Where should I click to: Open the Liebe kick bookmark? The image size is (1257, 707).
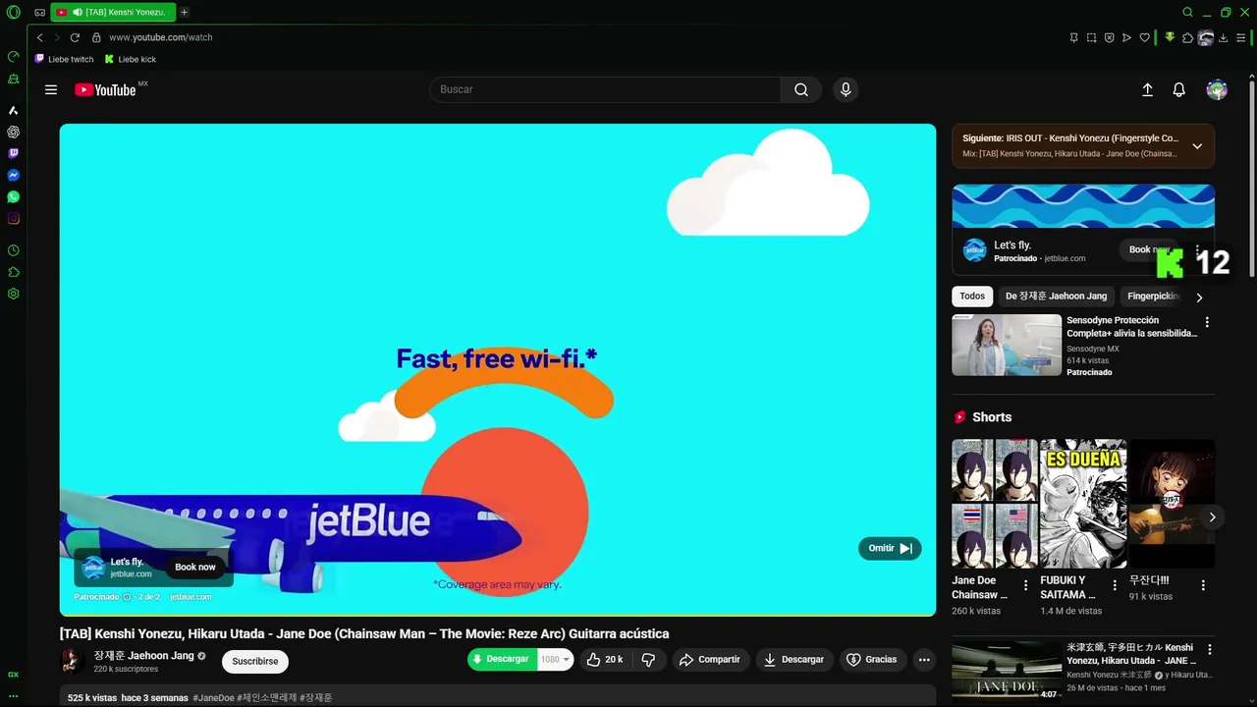pos(130,59)
